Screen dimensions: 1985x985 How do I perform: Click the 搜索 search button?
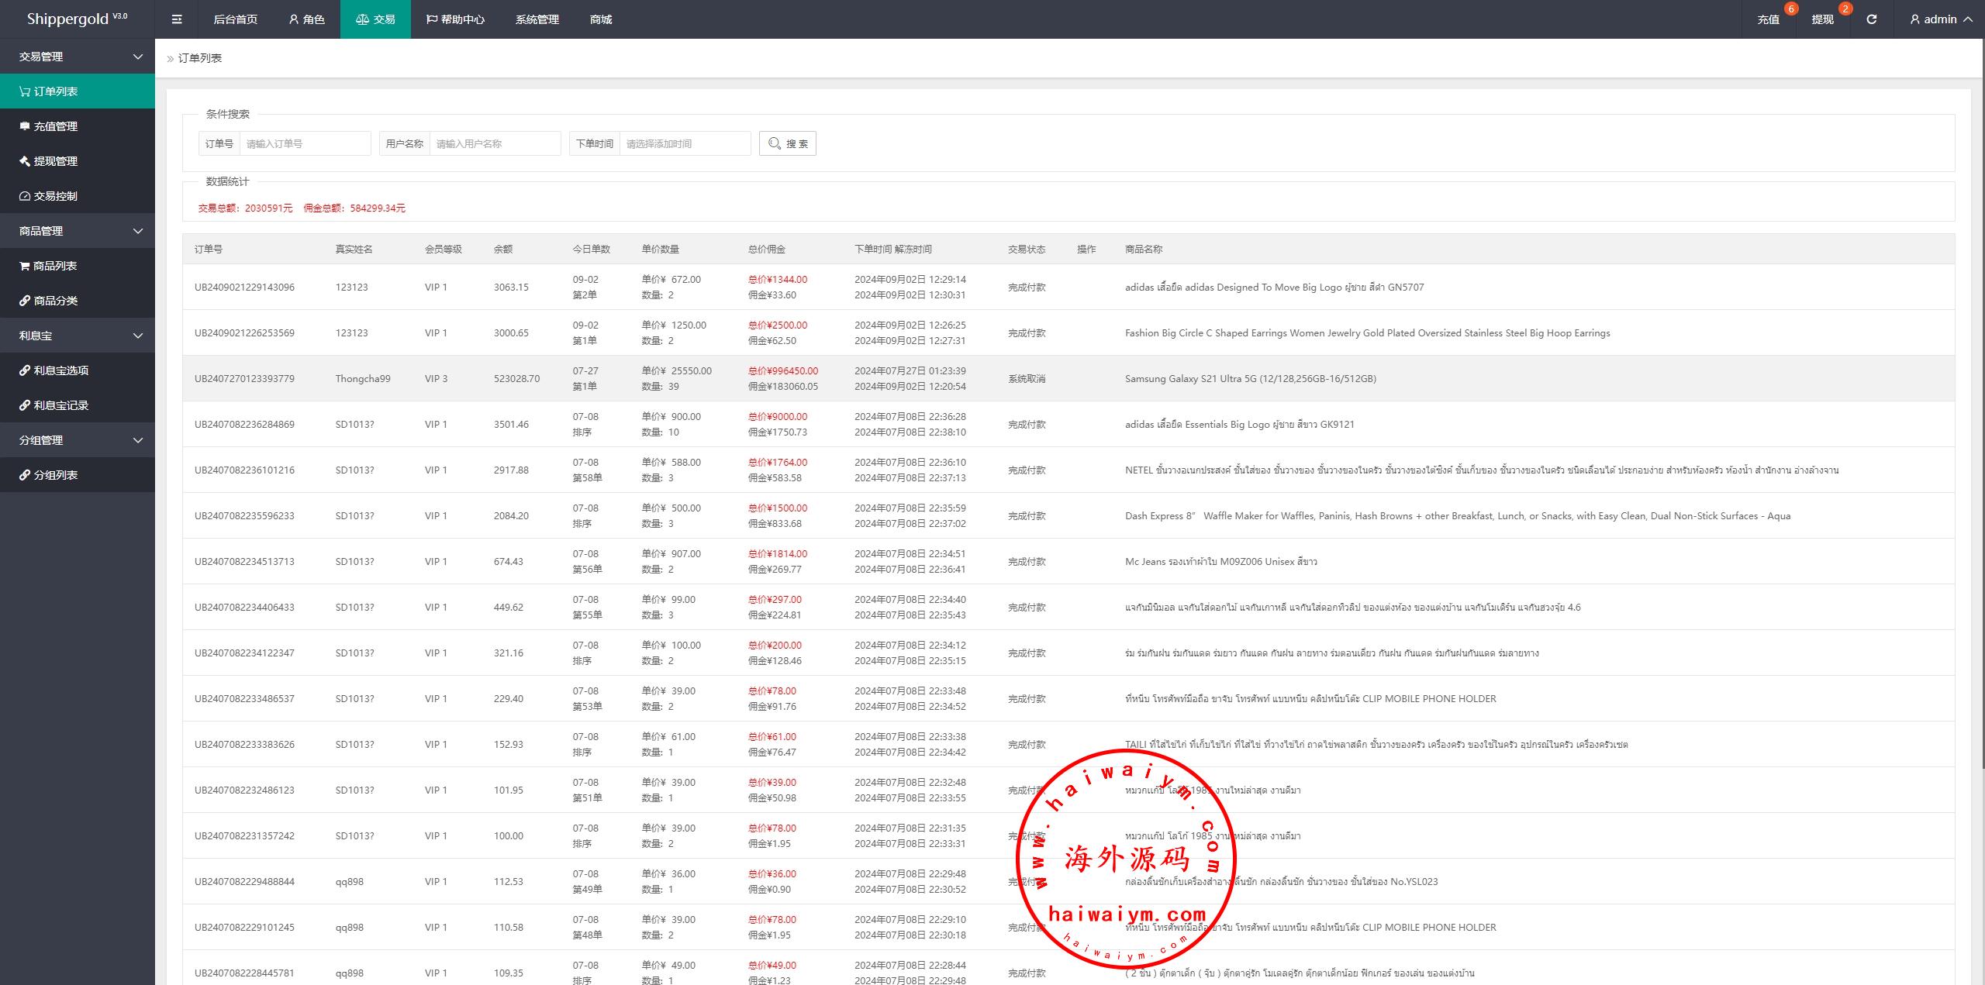point(787,143)
